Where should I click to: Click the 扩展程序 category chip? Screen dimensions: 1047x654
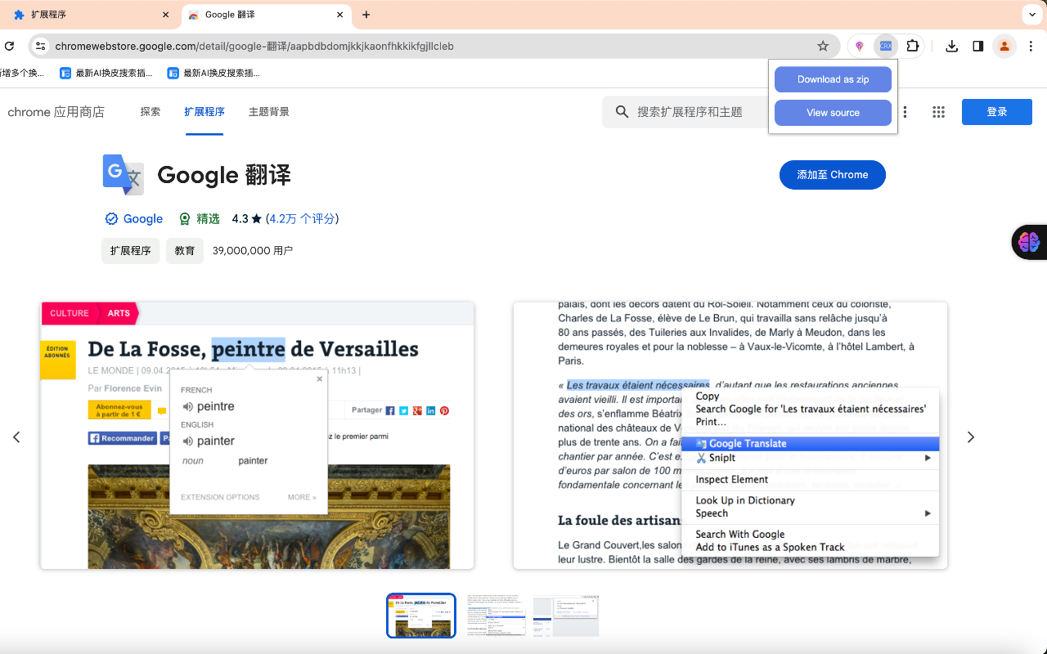coord(131,251)
